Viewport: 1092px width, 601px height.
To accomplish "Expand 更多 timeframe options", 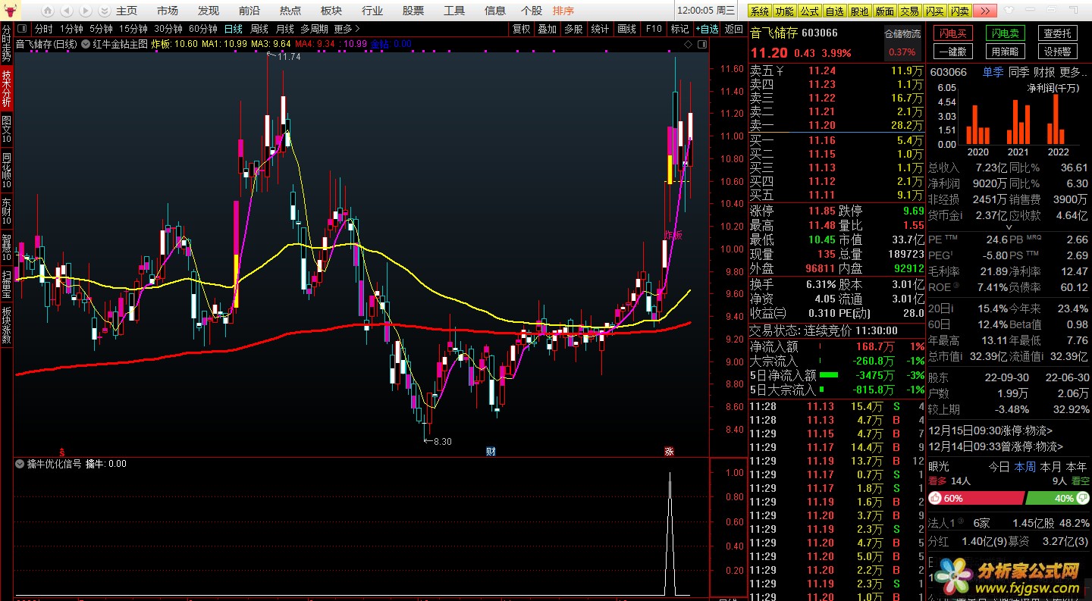I will tap(347, 29).
